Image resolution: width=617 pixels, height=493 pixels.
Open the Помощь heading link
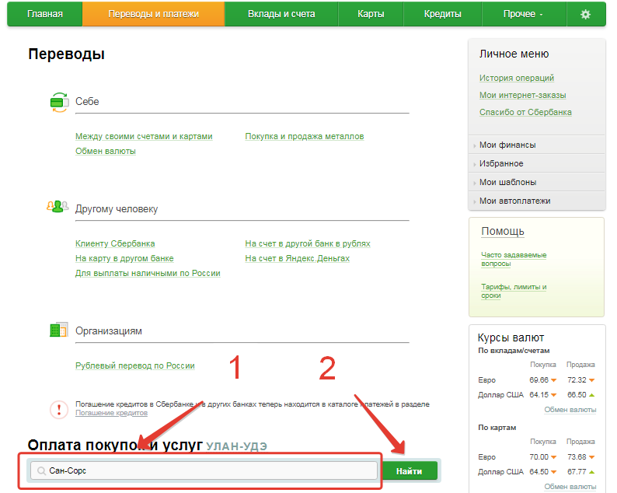(x=503, y=232)
